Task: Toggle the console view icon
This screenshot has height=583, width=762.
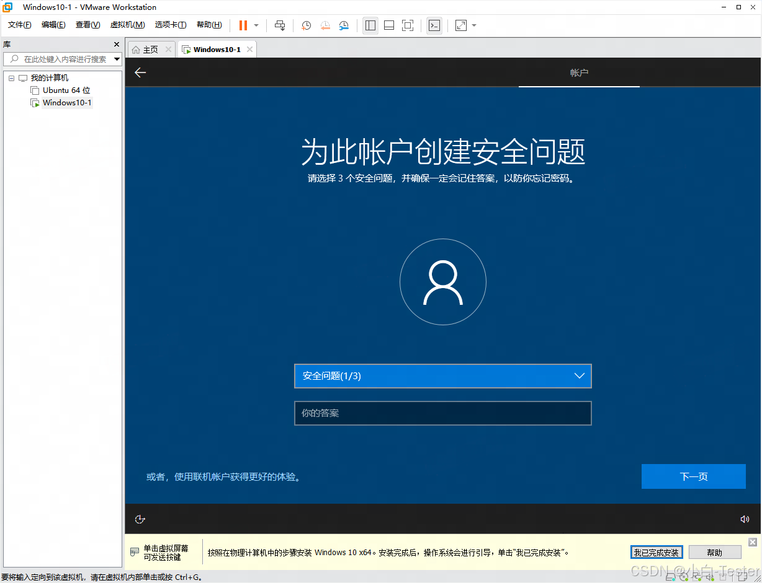Action: click(434, 25)
